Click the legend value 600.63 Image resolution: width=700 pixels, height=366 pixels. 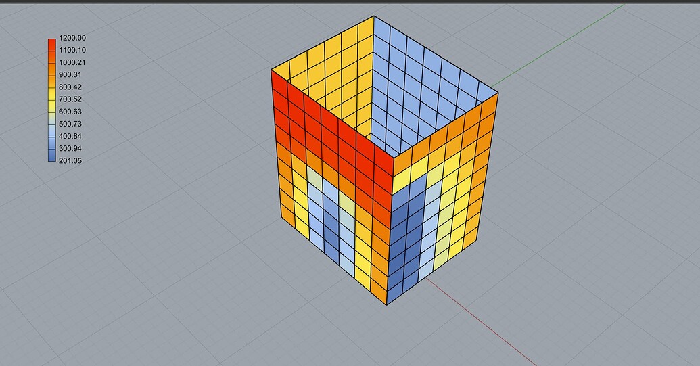tap(70, 112)
